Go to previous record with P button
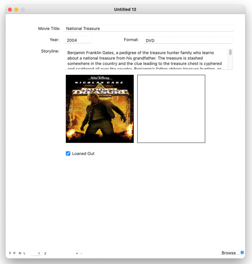The width and height of the screenshot is (252, 264). coord(15,253)
